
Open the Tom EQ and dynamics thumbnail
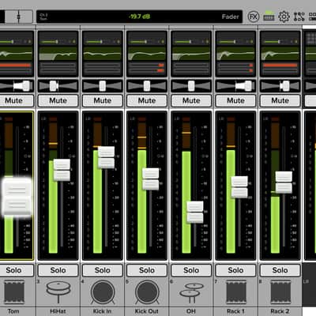(x=17, y=54)
